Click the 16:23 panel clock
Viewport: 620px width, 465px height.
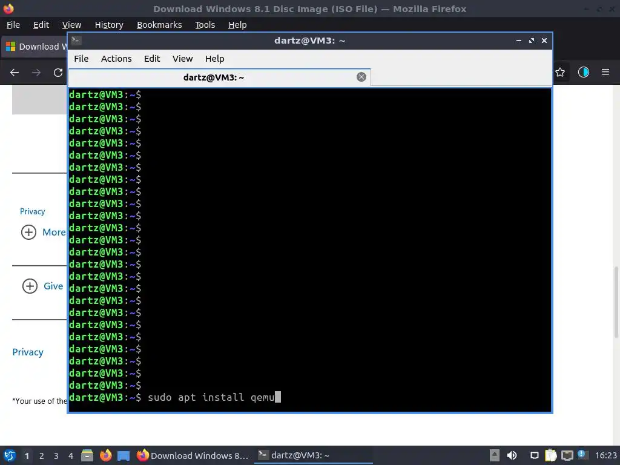pos(605,455)
